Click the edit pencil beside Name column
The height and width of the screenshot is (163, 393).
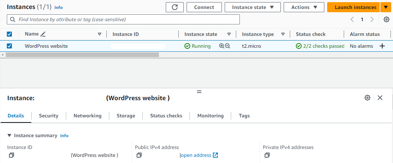click(x=43, y=34)
